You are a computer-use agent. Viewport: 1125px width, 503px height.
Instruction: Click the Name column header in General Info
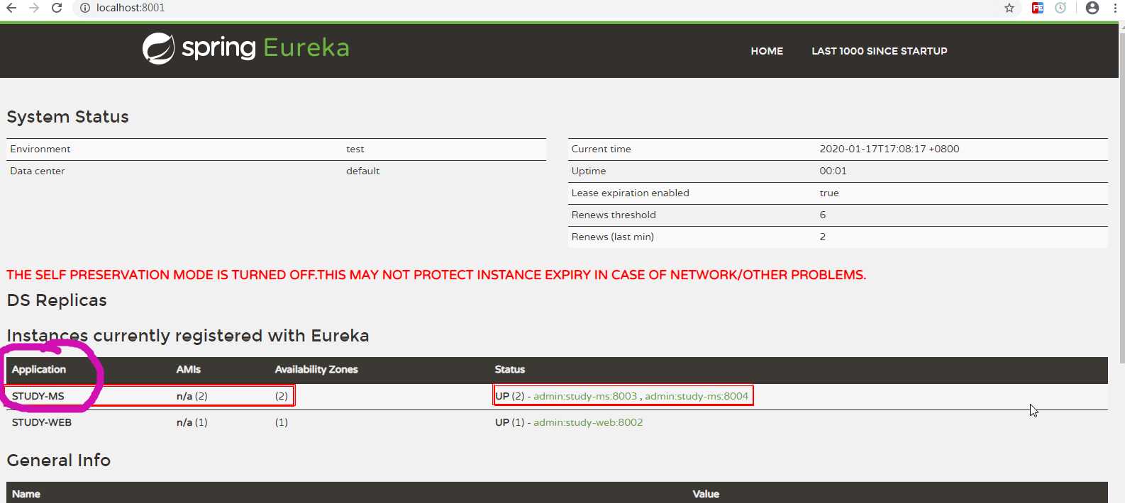(26, 494)
